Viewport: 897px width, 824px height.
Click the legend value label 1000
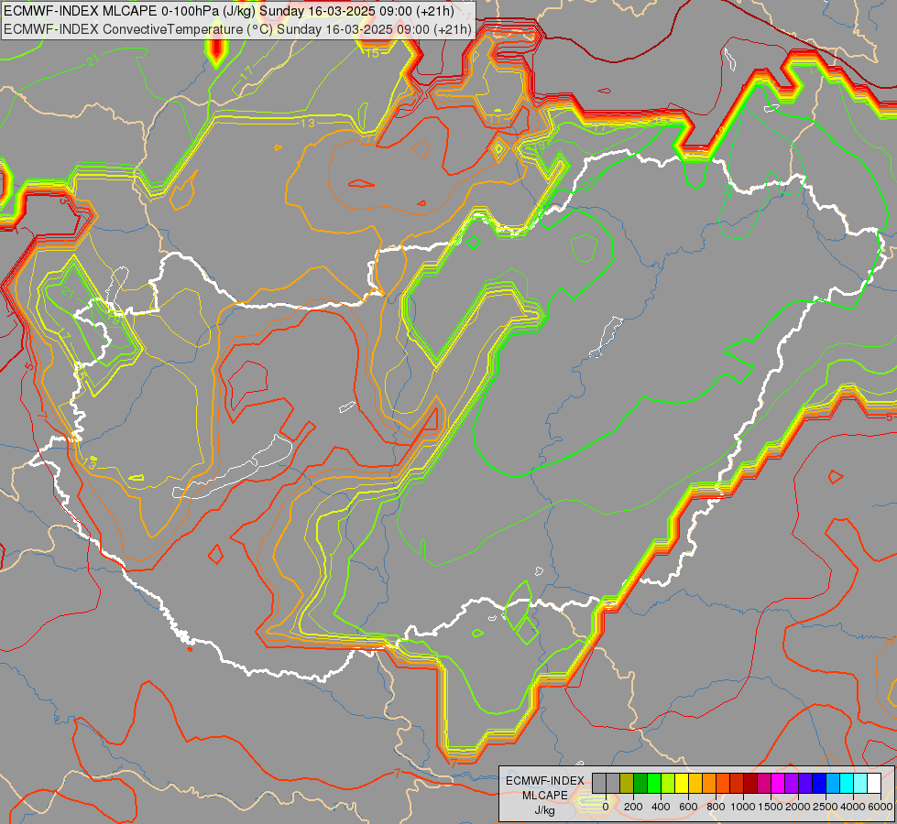[744, 807]
